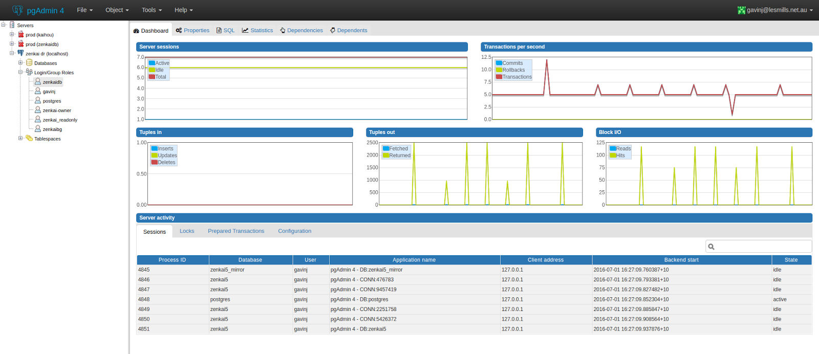
Task: Sort by the State column header
Action: 791,260
